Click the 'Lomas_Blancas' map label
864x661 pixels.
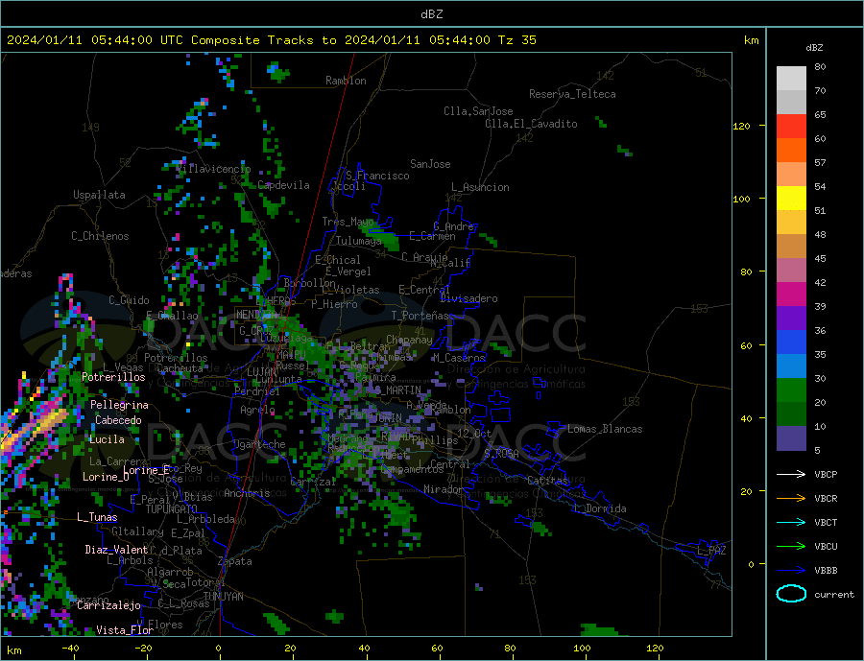coord(605,429)
